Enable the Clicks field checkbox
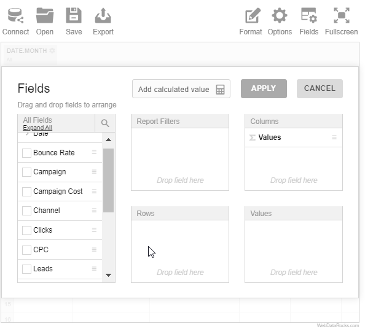The height and width of the screenshot is (329, 365). pyautogui.click(x=26, y=230)
